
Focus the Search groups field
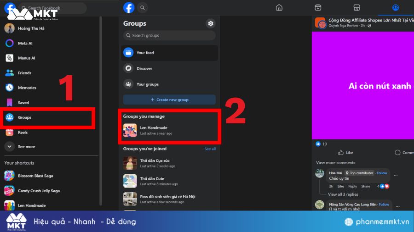(169, 35)
